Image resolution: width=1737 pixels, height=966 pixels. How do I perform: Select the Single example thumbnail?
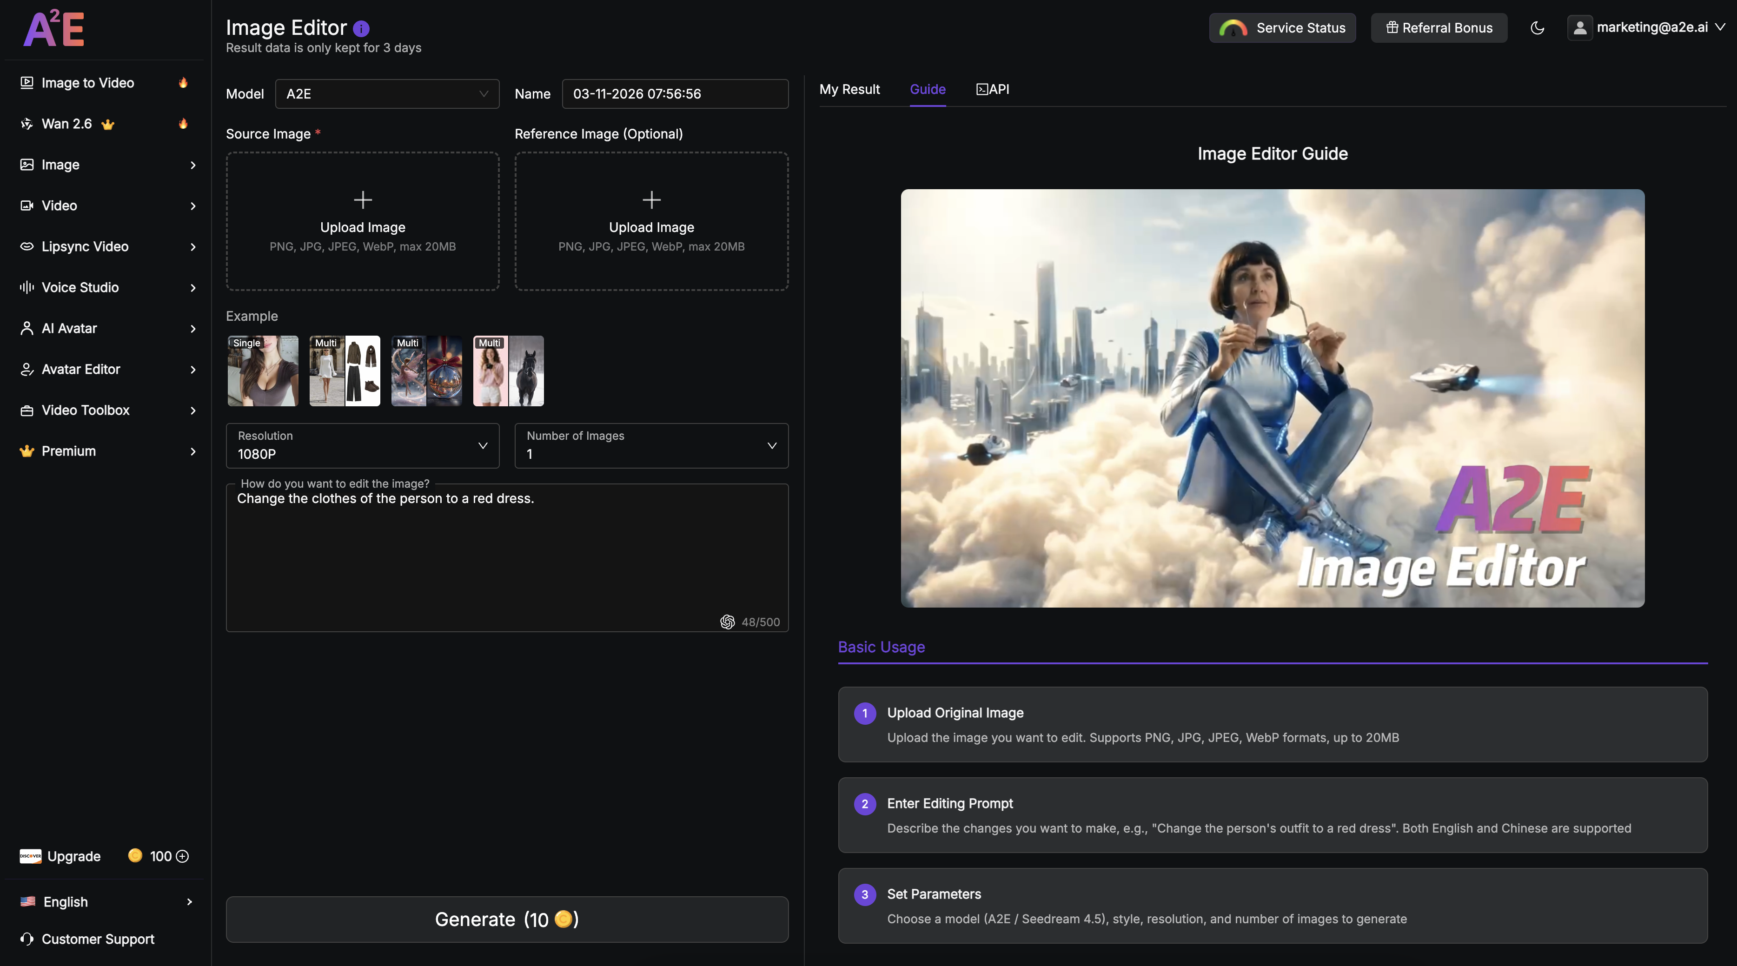[x=263, y=371]
